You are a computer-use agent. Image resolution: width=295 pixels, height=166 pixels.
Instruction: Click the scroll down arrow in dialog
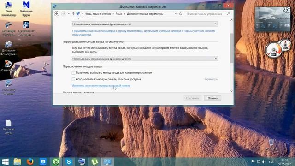pyautogui.click(x=231, y=91)
